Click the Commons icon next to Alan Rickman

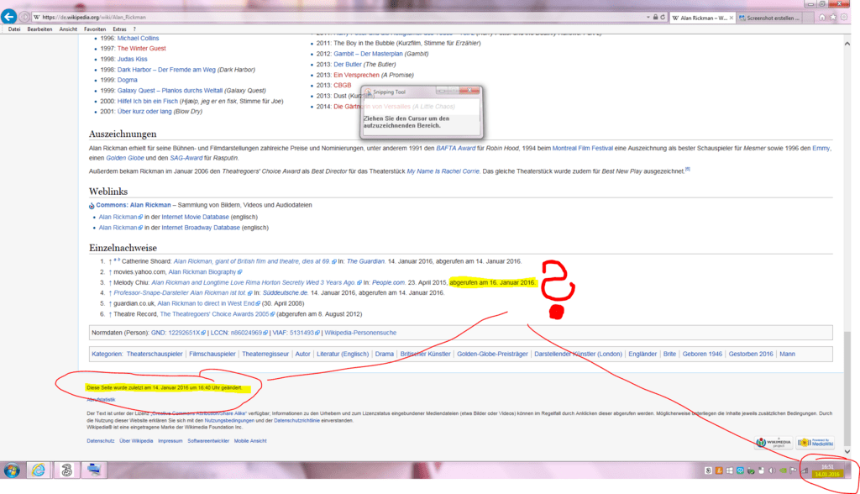pos(92,206)
